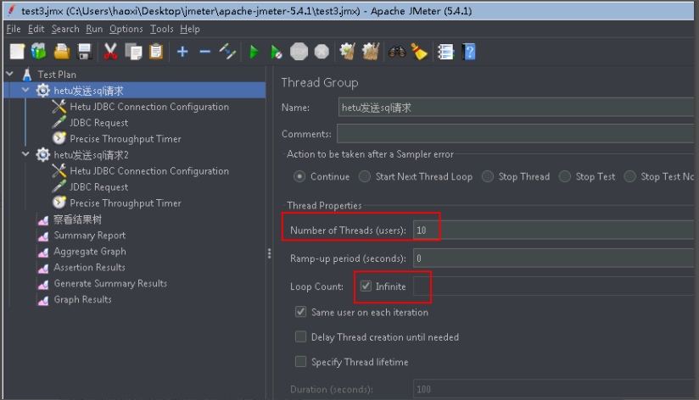Click the Stop octagon icon
The image size is (699, 400).
pos(299,52)
